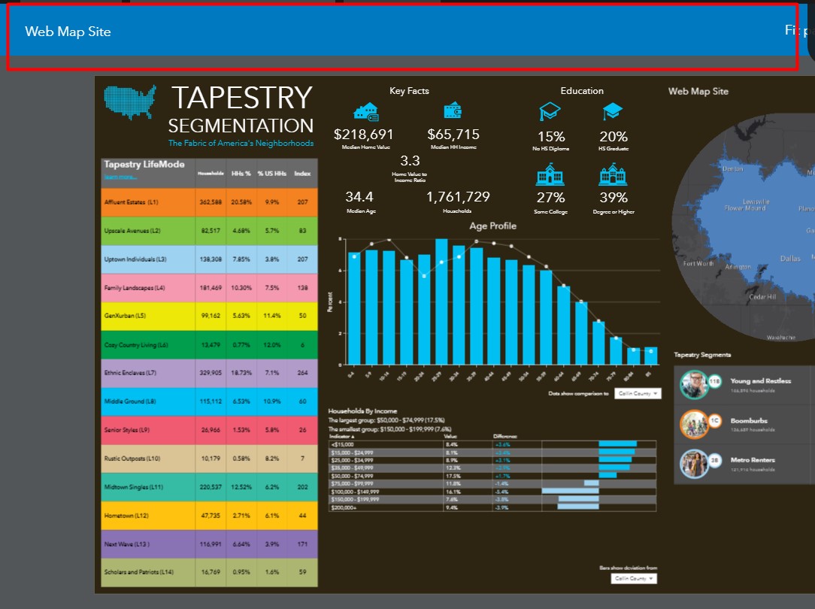815x609 pixels.
Task: Click the '27%' Some College value
Action: [x=550, y=198]
